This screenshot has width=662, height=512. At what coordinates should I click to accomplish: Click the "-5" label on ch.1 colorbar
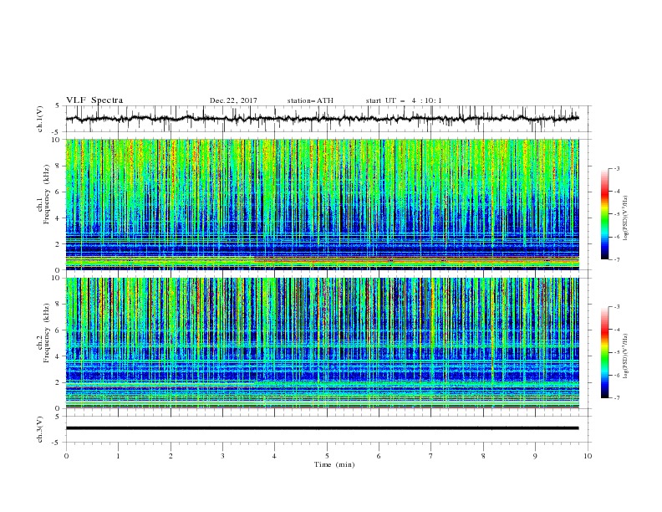617,214
